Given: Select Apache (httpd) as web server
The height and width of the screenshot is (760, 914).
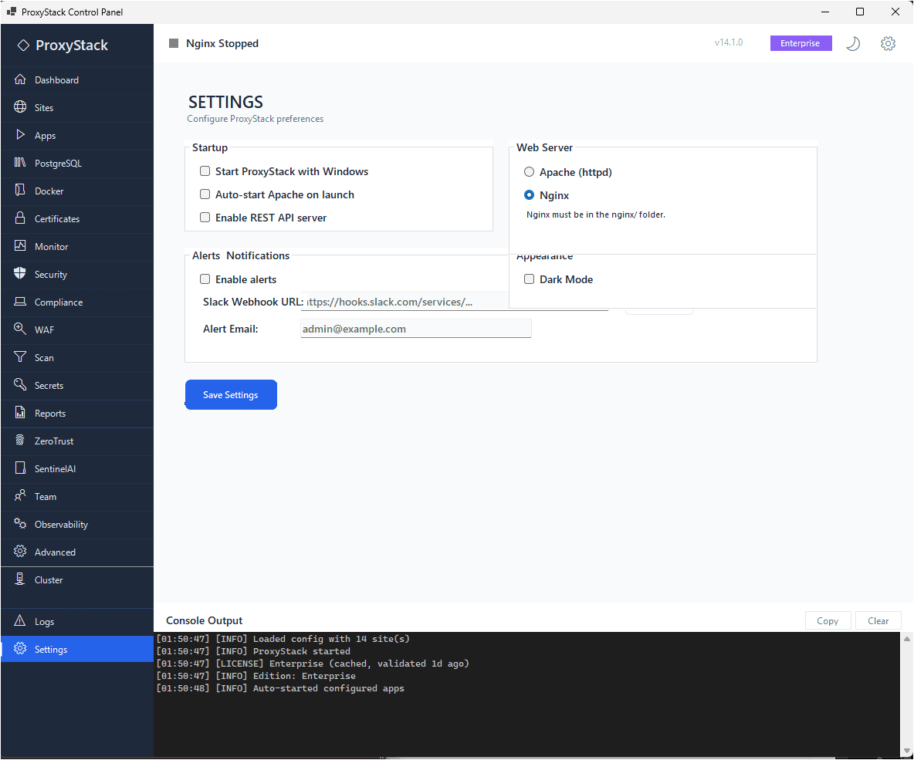Looking at the screenshot, I should 529,171.
